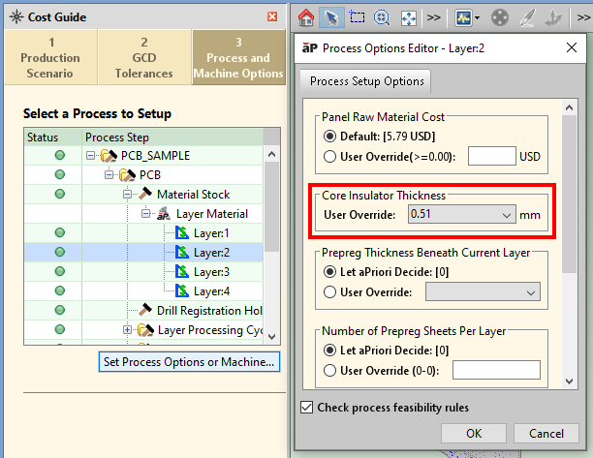Select Drill Registration Hole row label
The image size is (593, 458).
click(209, 310)
